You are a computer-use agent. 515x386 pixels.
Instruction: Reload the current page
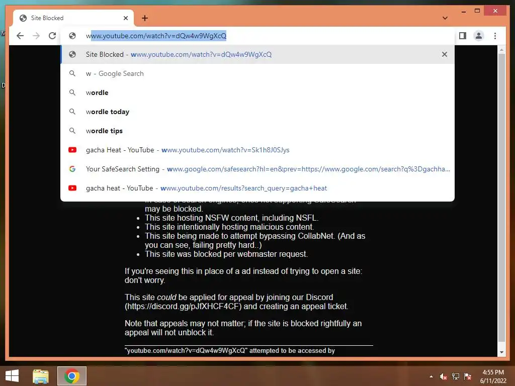tap(52, 36)
